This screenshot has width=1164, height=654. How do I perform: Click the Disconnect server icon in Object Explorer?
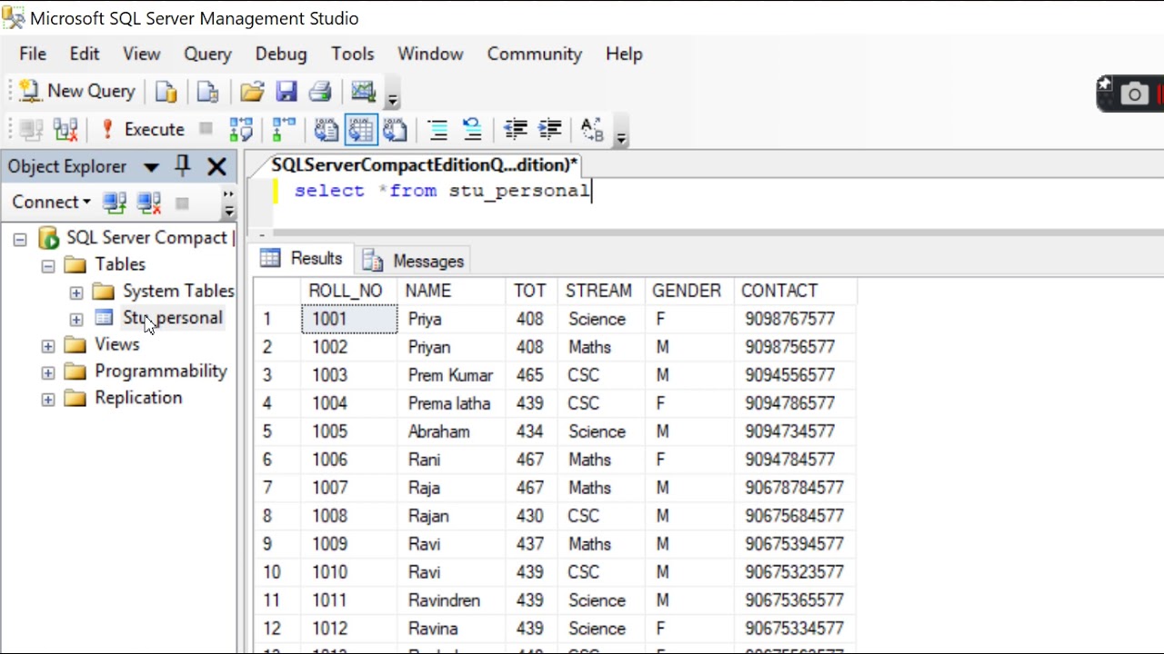pyautogui.click(x=148, y=202)
